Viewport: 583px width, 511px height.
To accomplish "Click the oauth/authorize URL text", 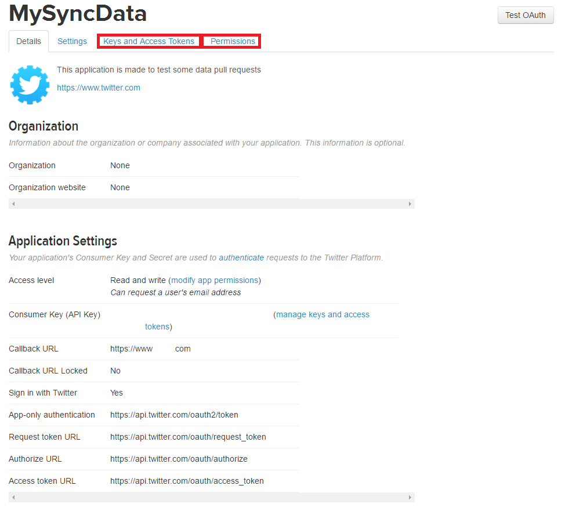I will tap(179, 459).
